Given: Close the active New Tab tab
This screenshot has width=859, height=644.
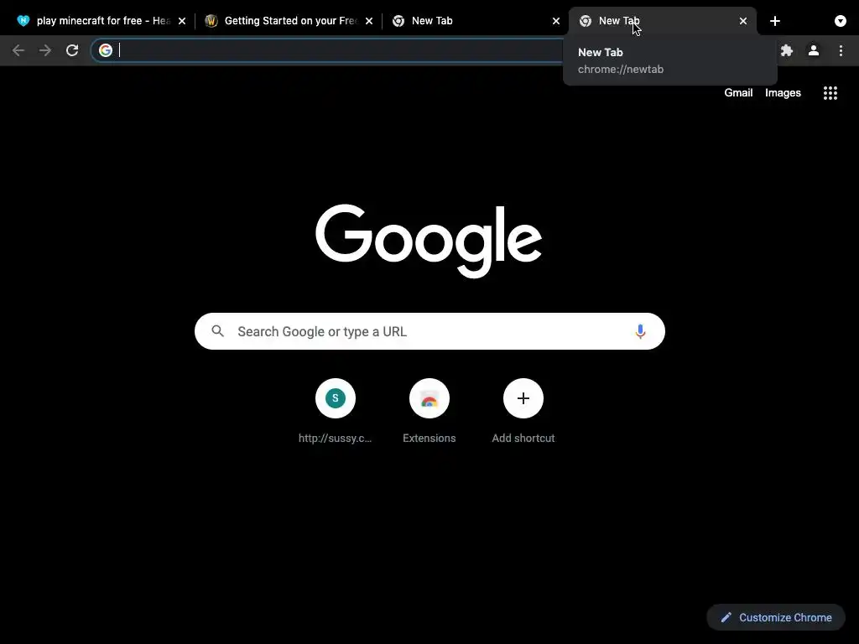Looking at the screenshot, I should click(x=743, y=21).
